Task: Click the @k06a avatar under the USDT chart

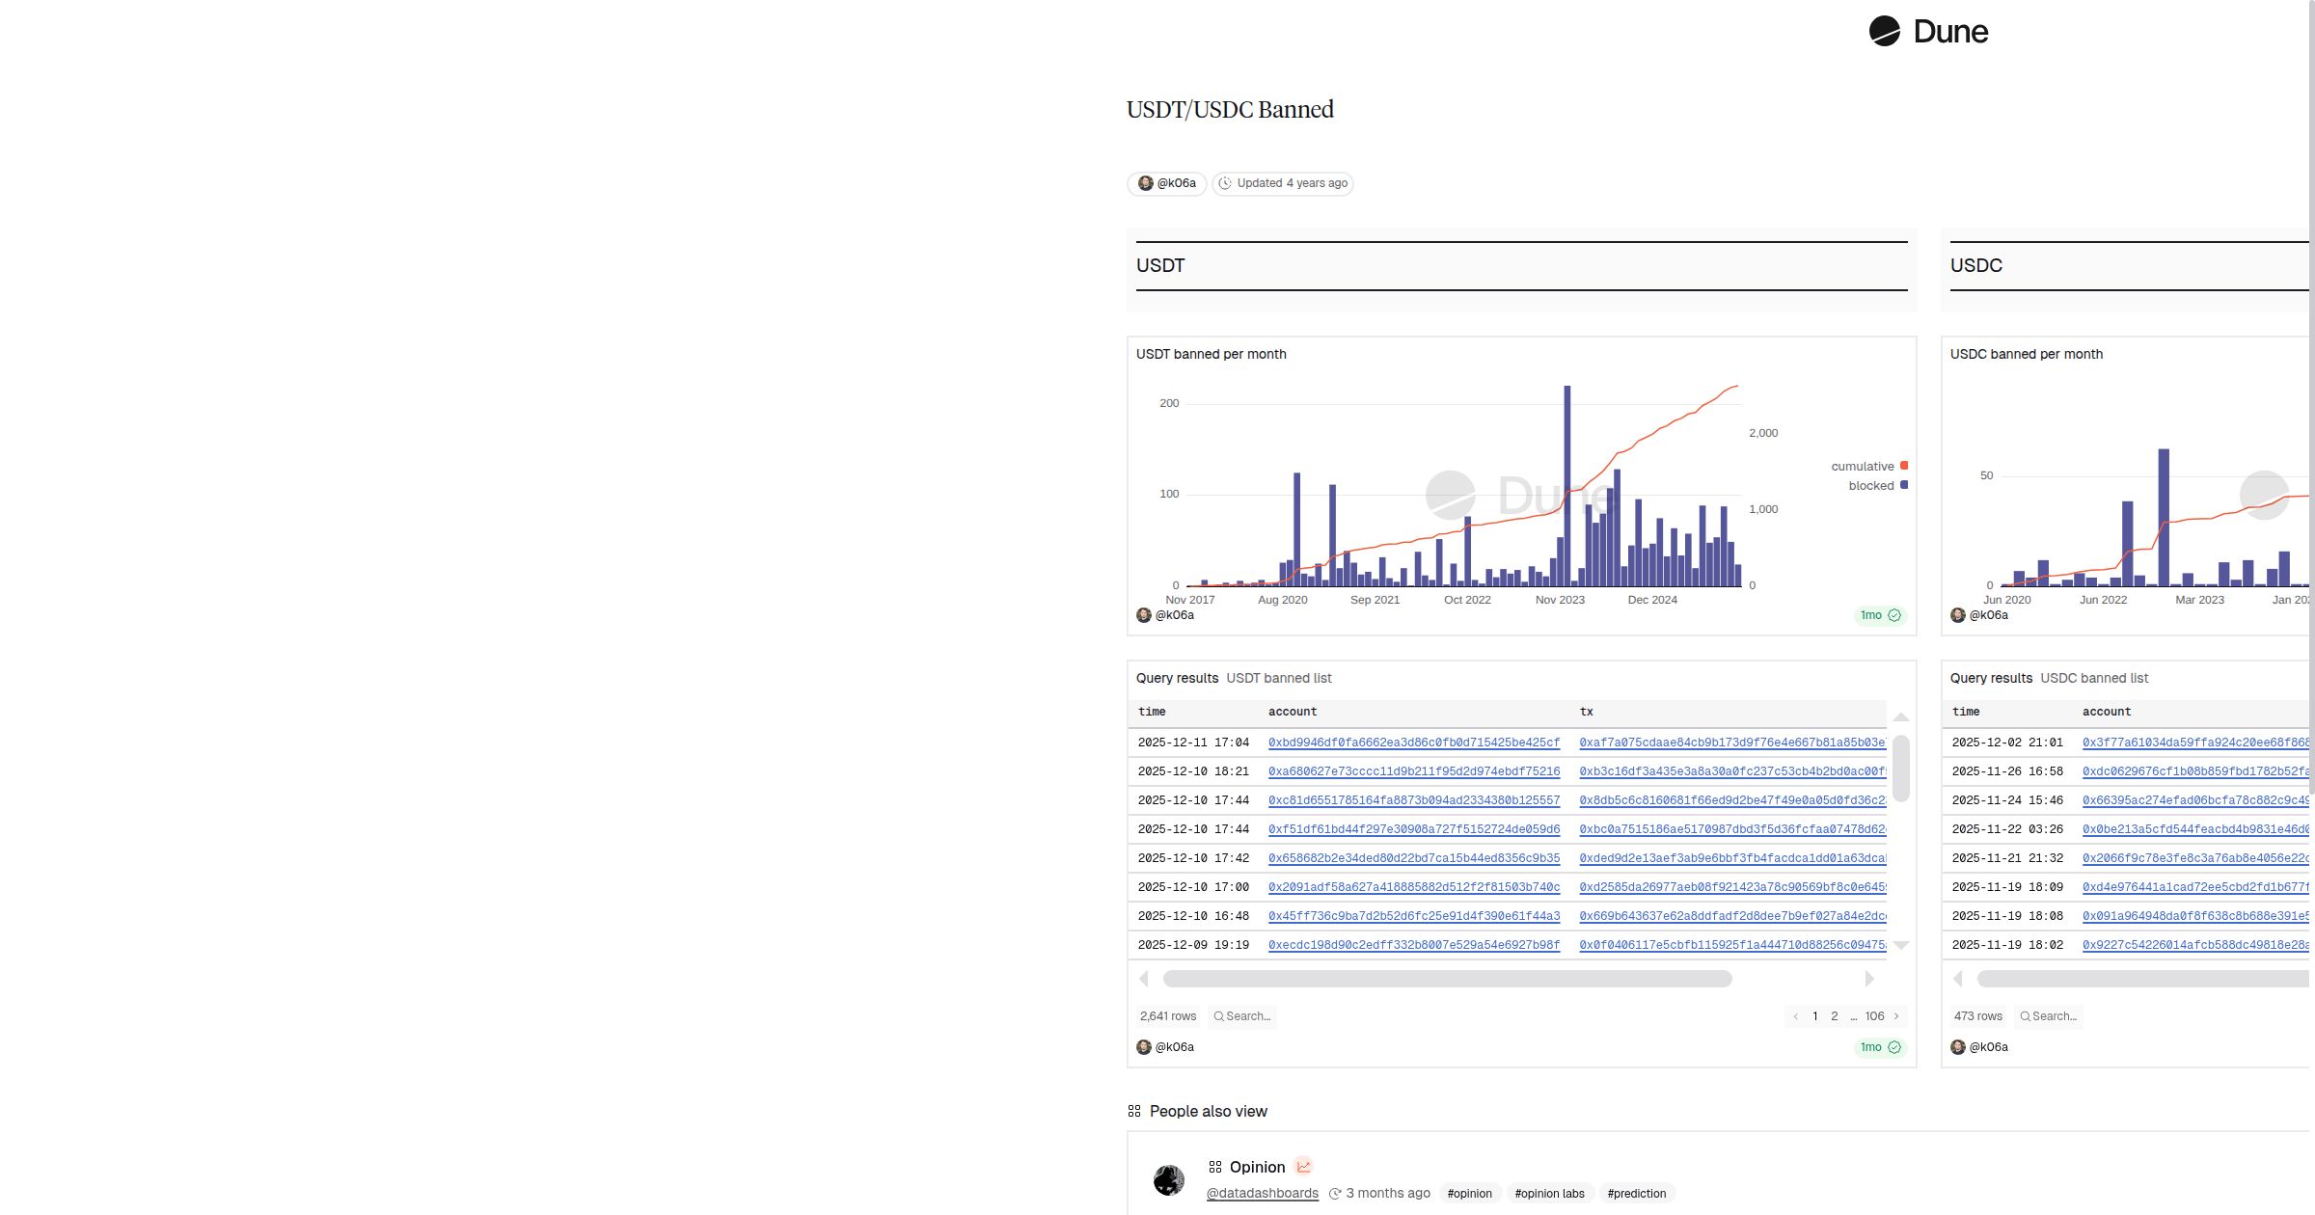Action: click(x=1144, y=615)
